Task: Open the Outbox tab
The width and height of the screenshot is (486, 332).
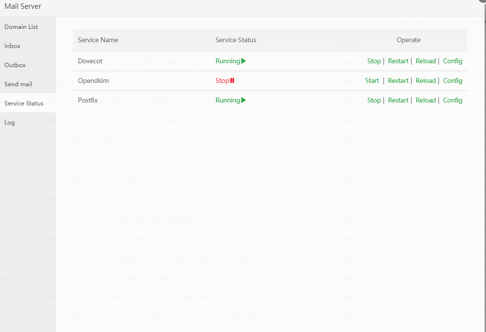Action: [15, 65]
